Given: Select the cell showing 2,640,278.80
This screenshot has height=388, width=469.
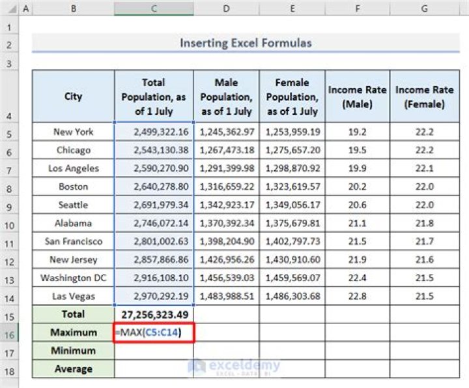Looking at the screenshot, I should 154,187.
